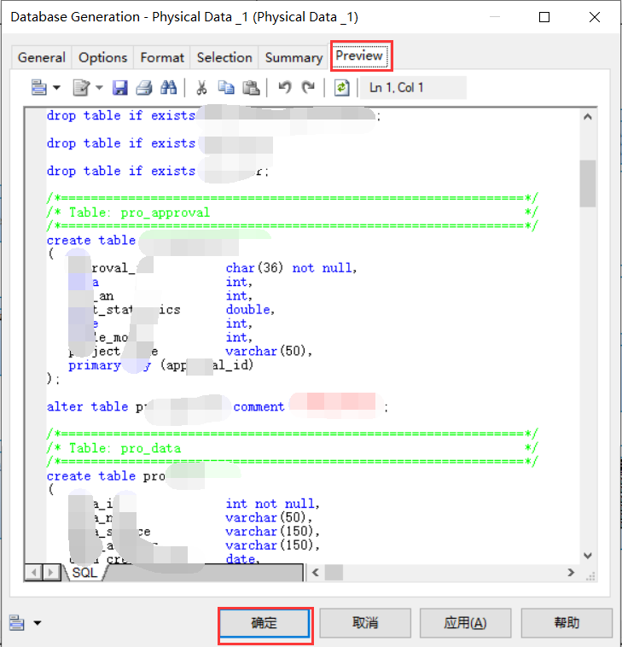Redo the last undone edit

[308, 87]
